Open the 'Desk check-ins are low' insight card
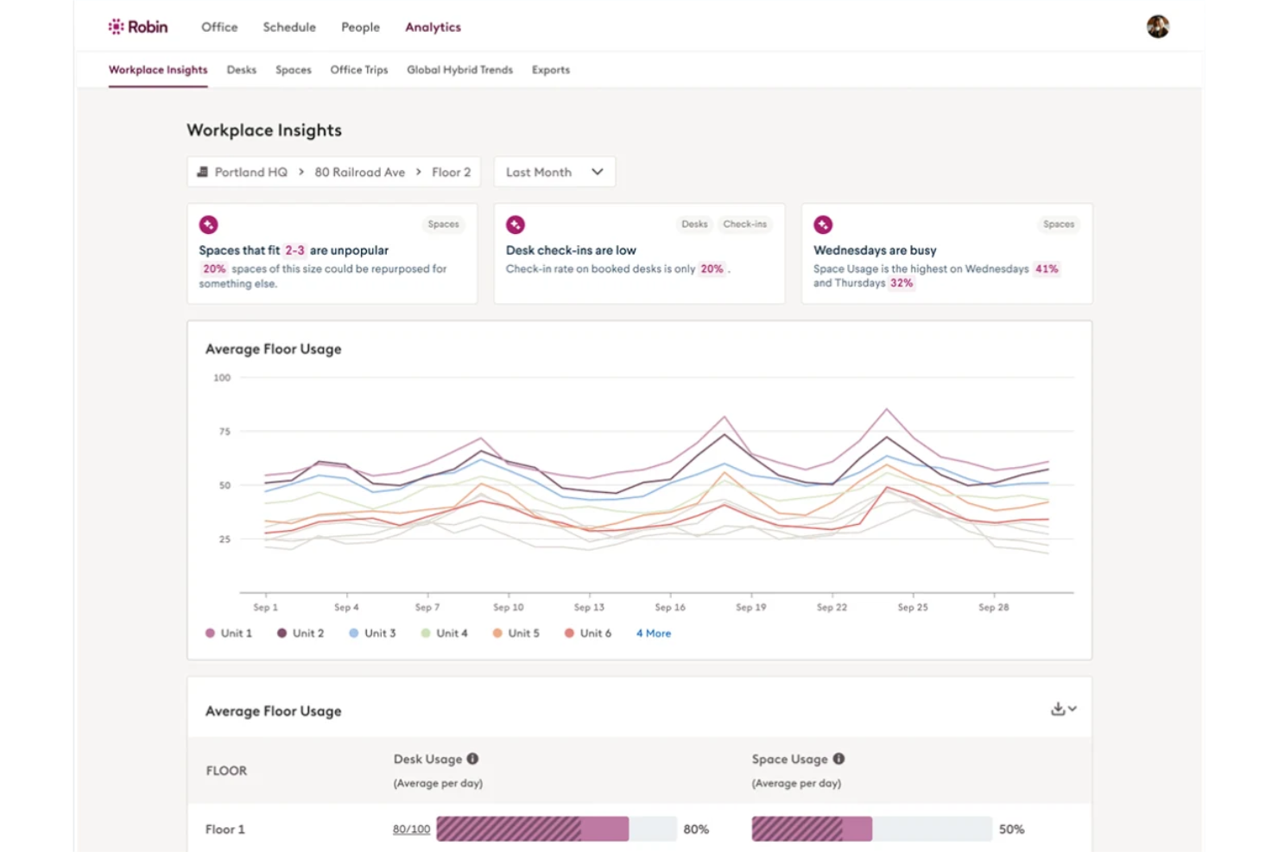The width and height of the screenshot is (1278, 852). point(640,254)
